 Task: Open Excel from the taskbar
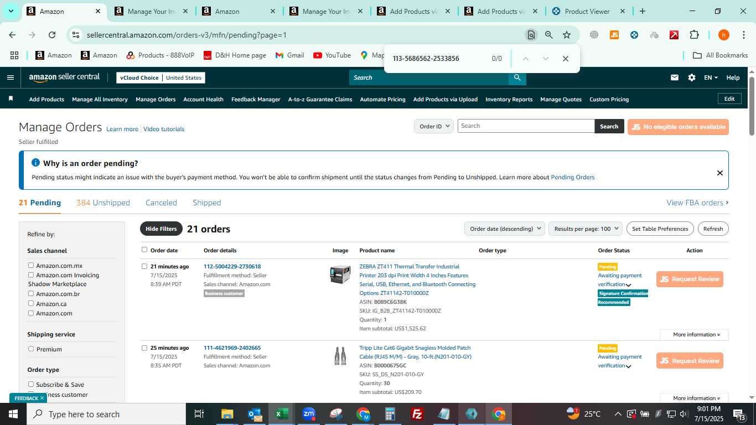(282, 414)
